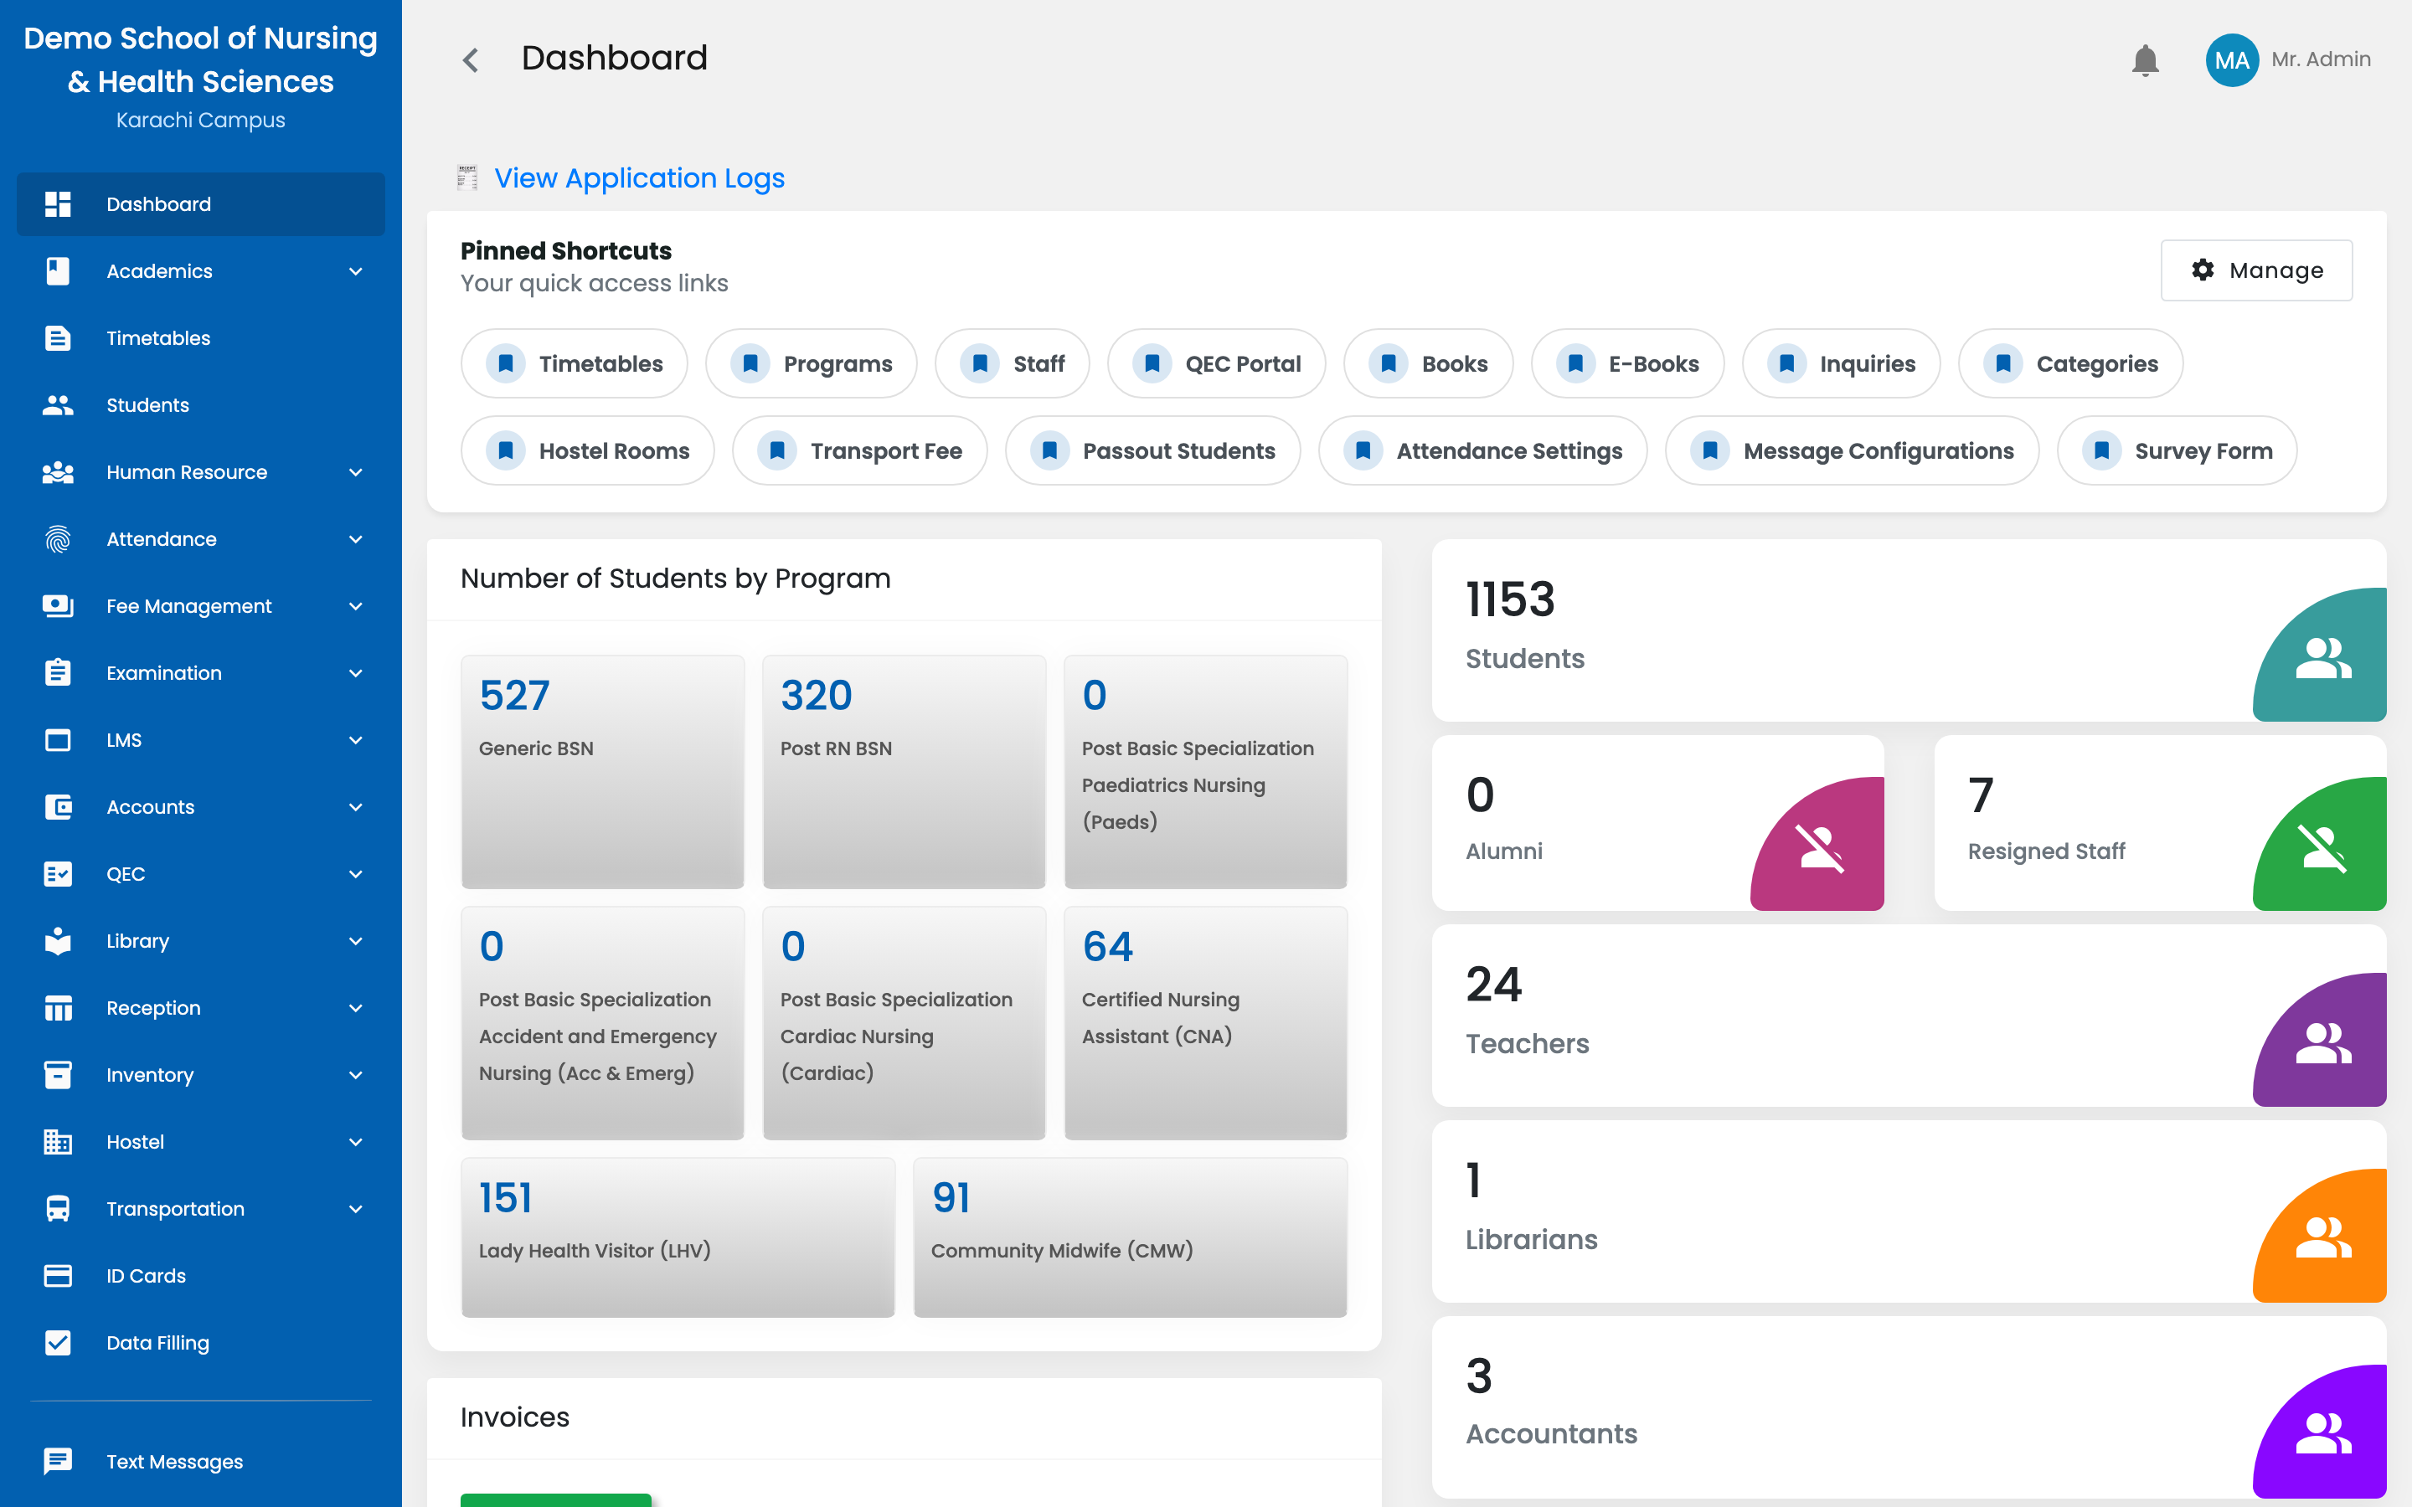Expand the Attendance chevron

point(356,539)
